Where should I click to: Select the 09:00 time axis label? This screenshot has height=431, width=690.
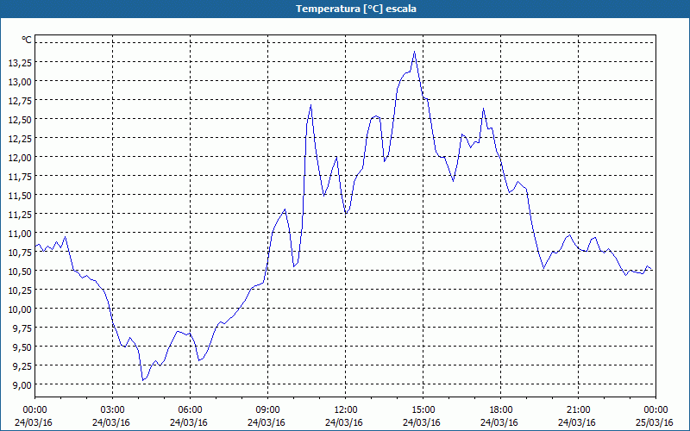[268, 410]
